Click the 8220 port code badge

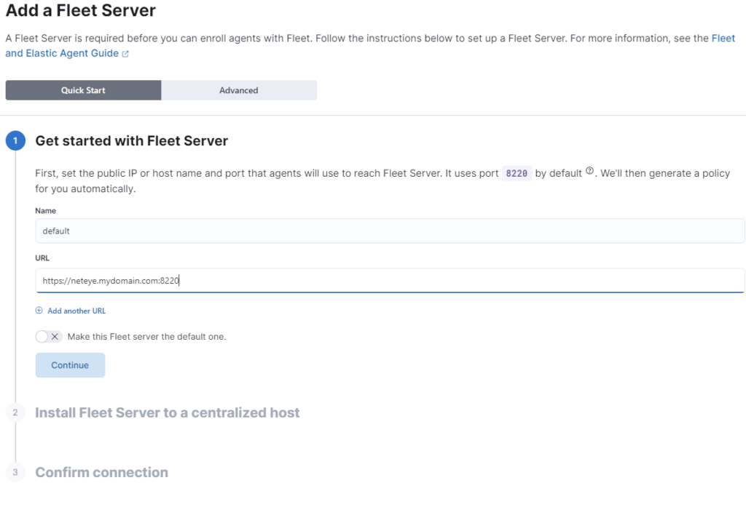point(517,173)
